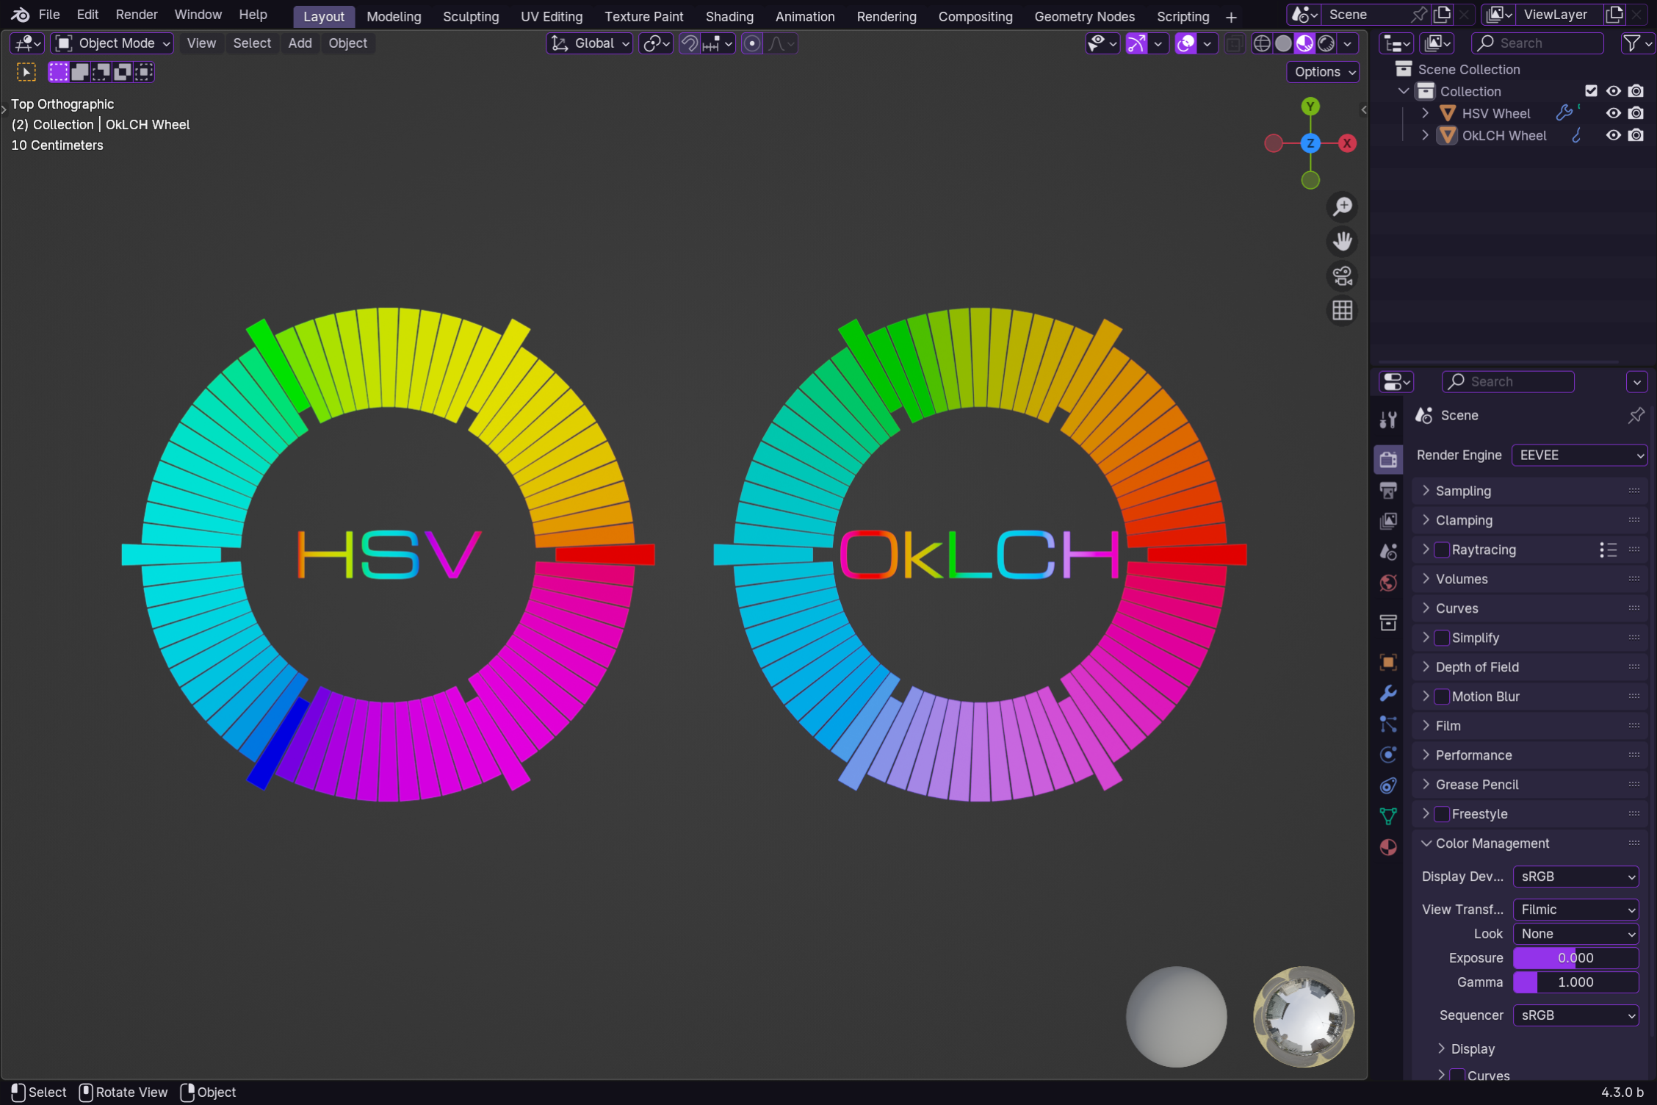This screenshot has height=1105, width=1657.
Task: Open the View Transform Filmic dropdown
Action: pos(1575,910)
